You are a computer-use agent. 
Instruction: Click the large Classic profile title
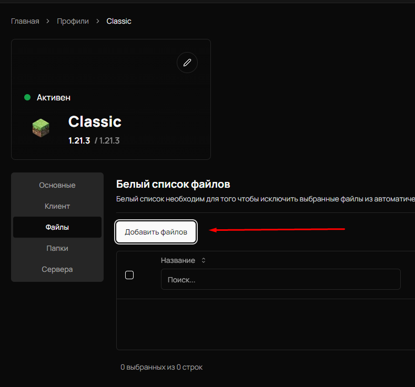click(x=95, y=122)
